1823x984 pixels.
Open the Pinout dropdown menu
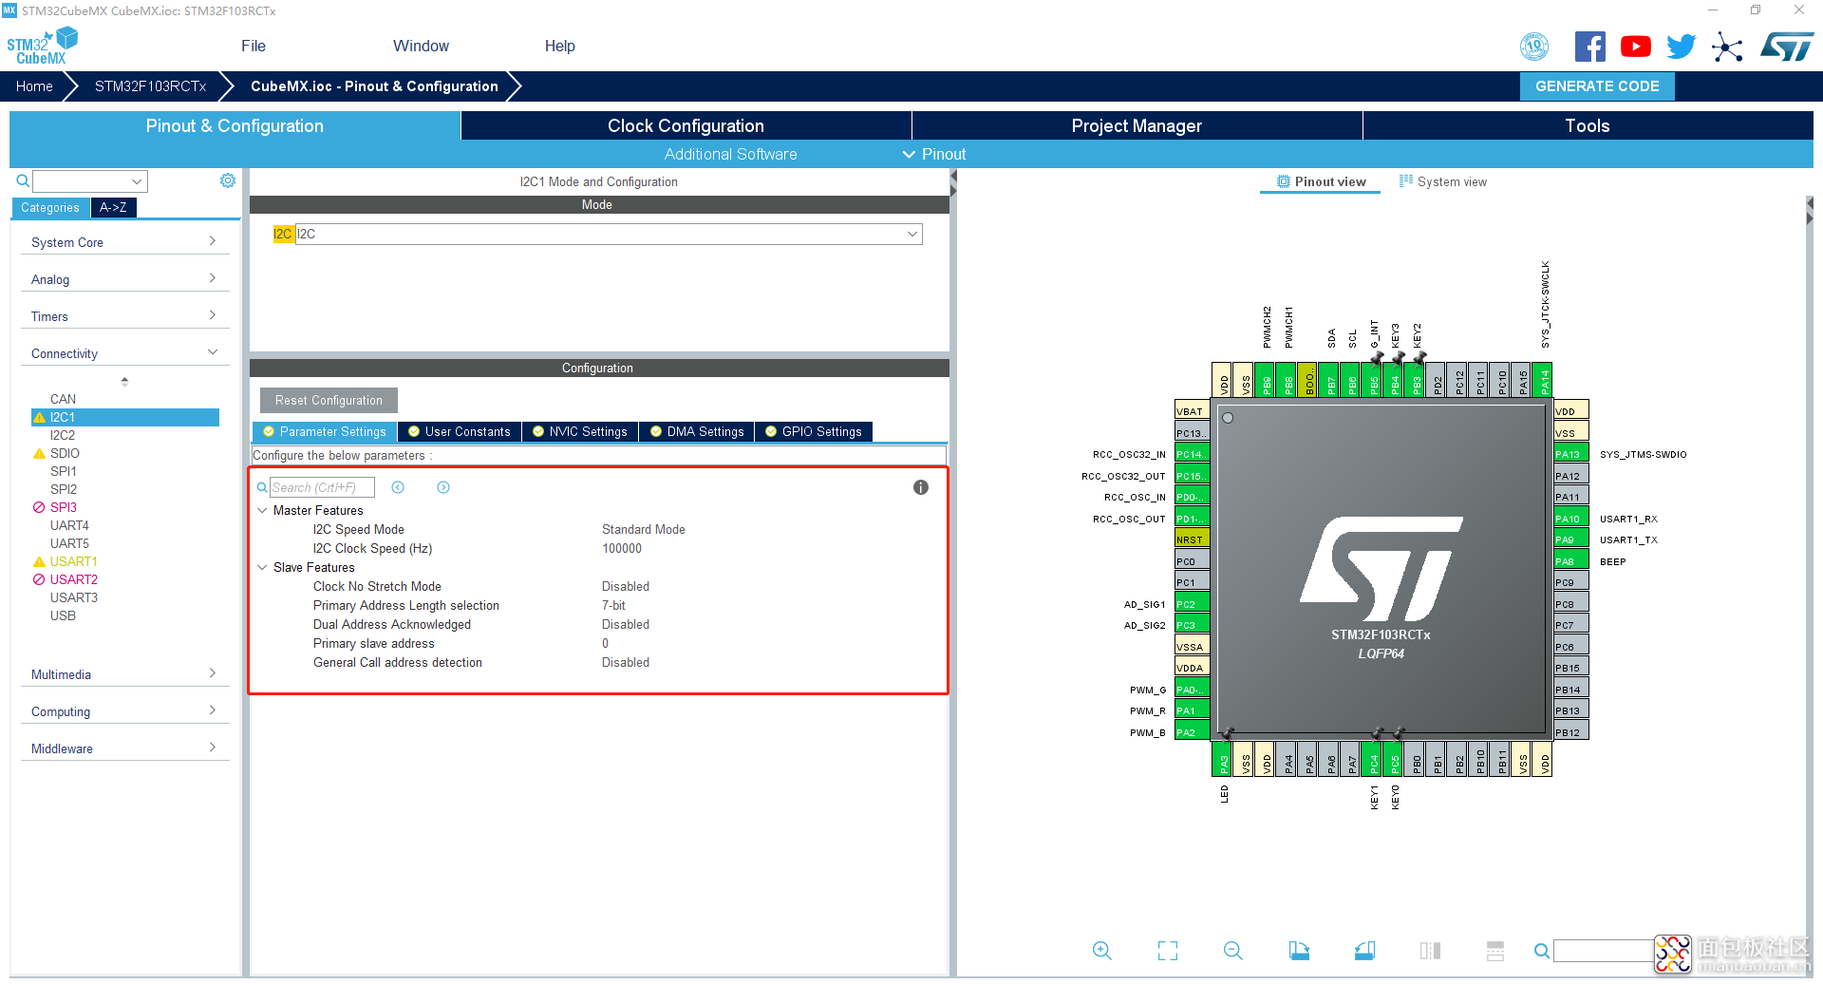(x=934, y=154)
